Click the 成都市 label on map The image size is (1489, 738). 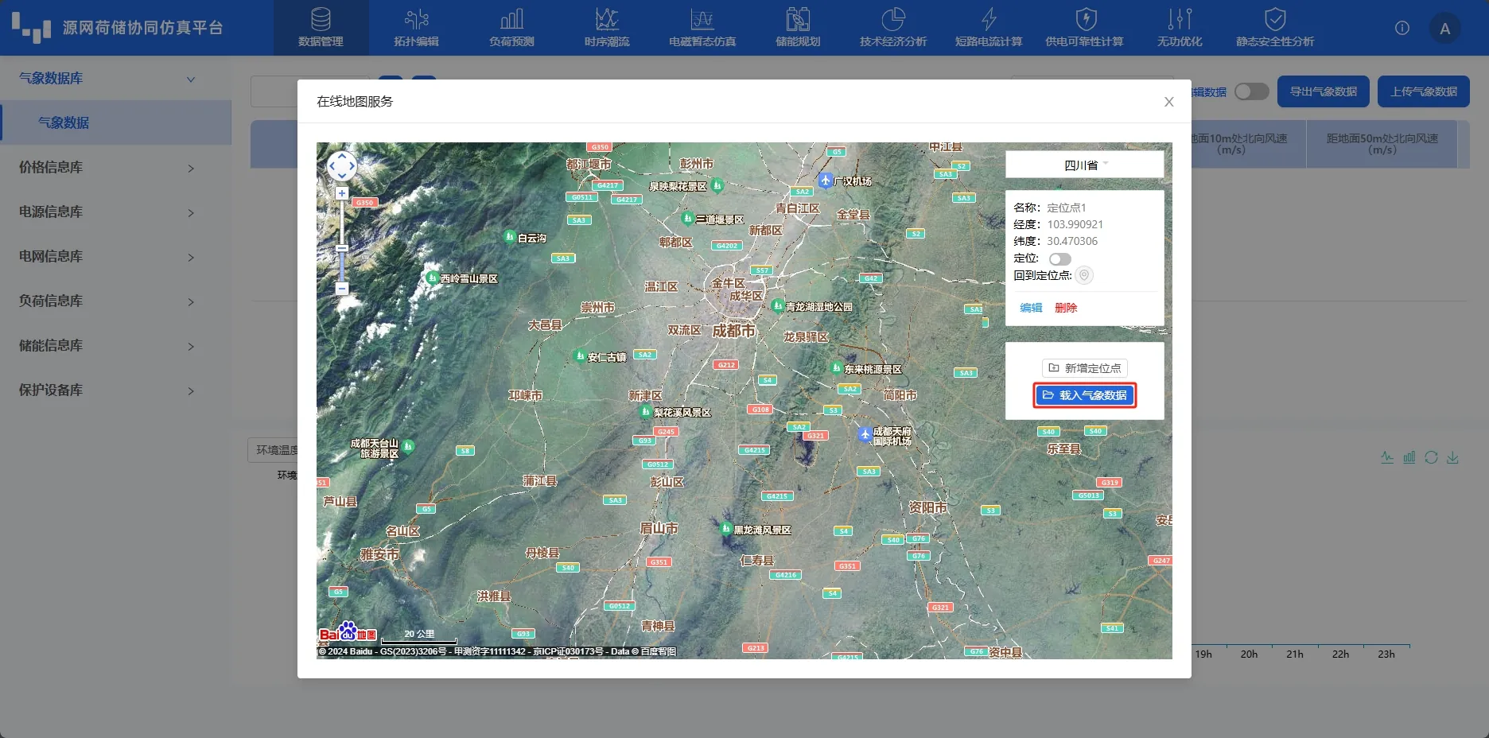coord(733,331)
